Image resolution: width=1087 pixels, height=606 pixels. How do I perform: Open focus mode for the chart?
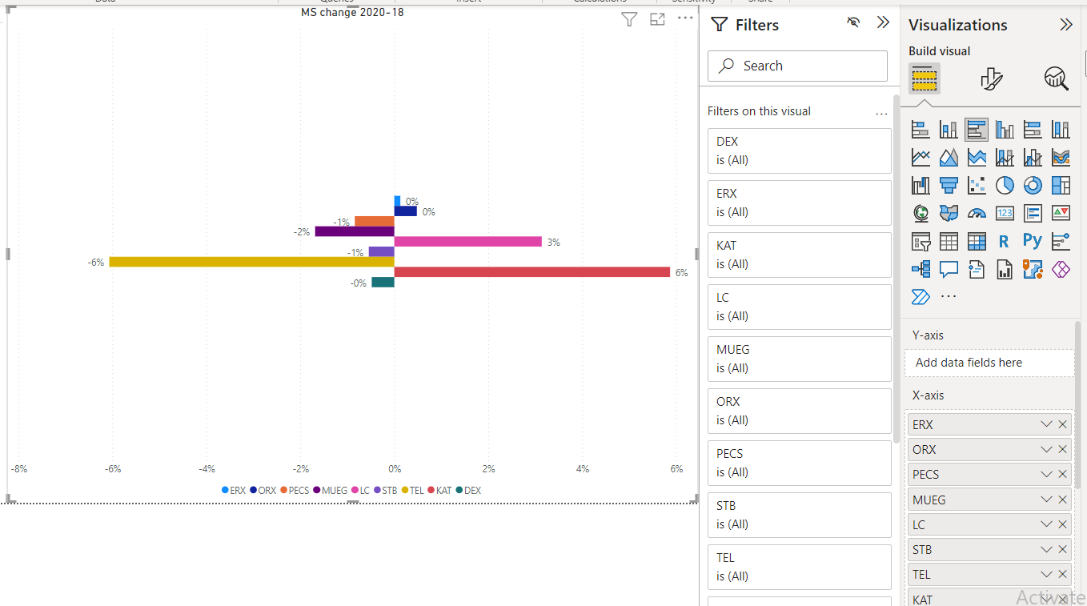coord(657,19)
